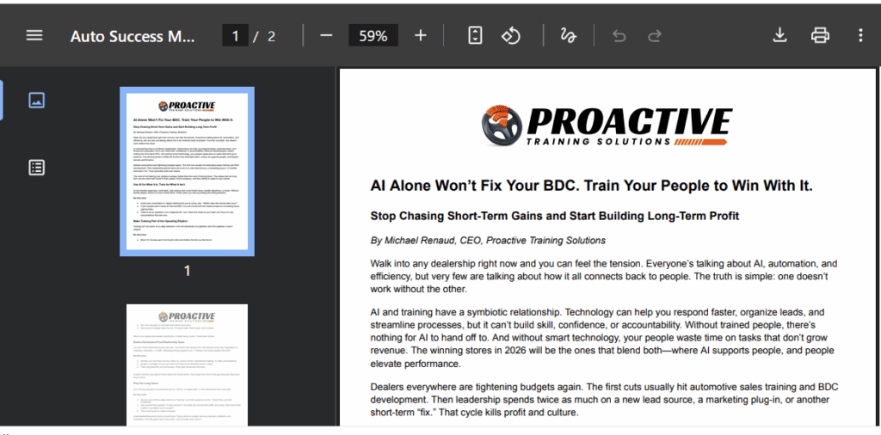Click the Proactive Training Solutions logo

(x=607, y=126)
